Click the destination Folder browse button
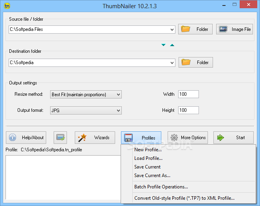 196,63
